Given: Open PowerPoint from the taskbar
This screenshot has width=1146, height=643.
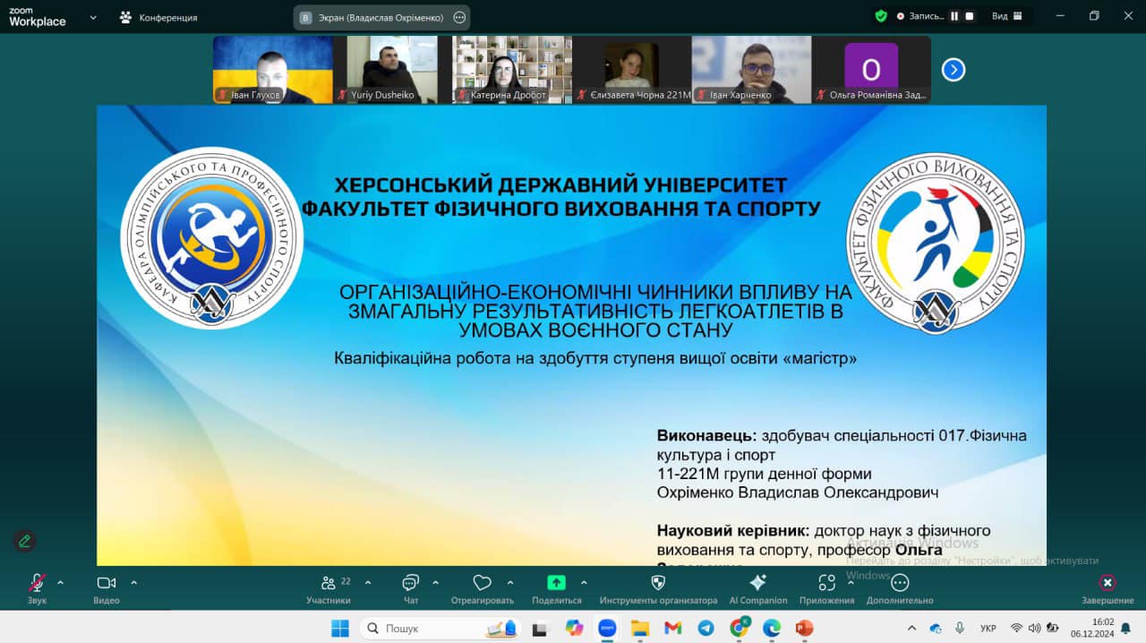Looking at the screenshot, I should tap(804, 629).
